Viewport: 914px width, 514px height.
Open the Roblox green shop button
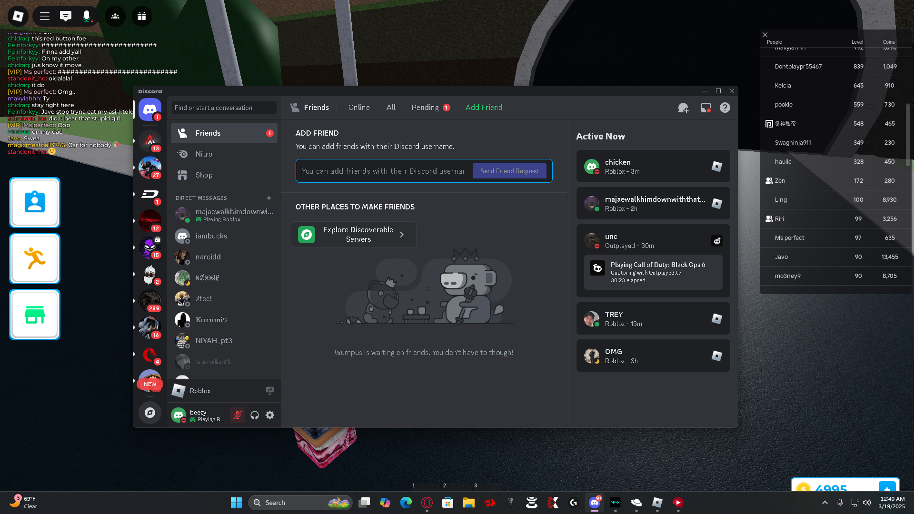35,315
